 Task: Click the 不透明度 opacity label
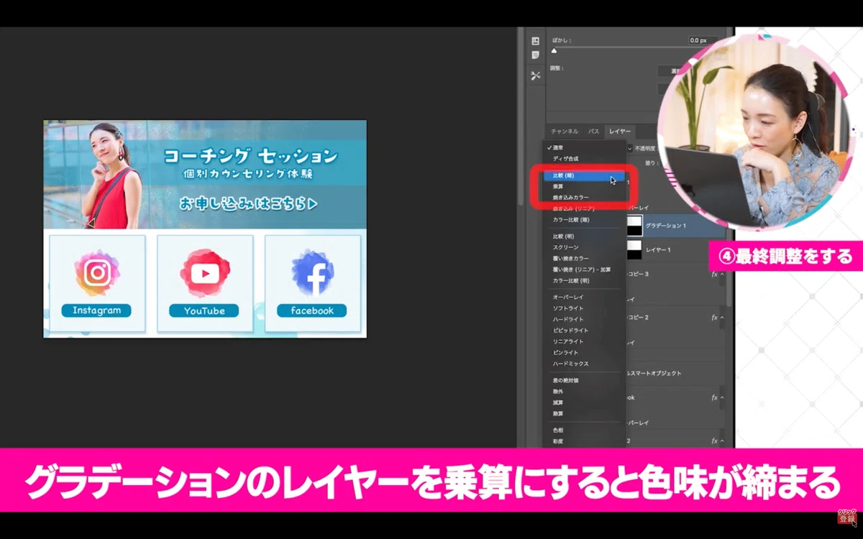coord(645,148)
